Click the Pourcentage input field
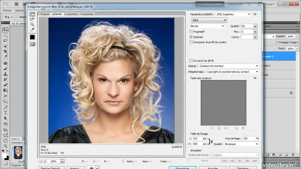 tap(249, 138)
